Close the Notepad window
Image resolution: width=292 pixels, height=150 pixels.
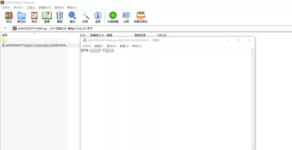[x=249, y=40]
